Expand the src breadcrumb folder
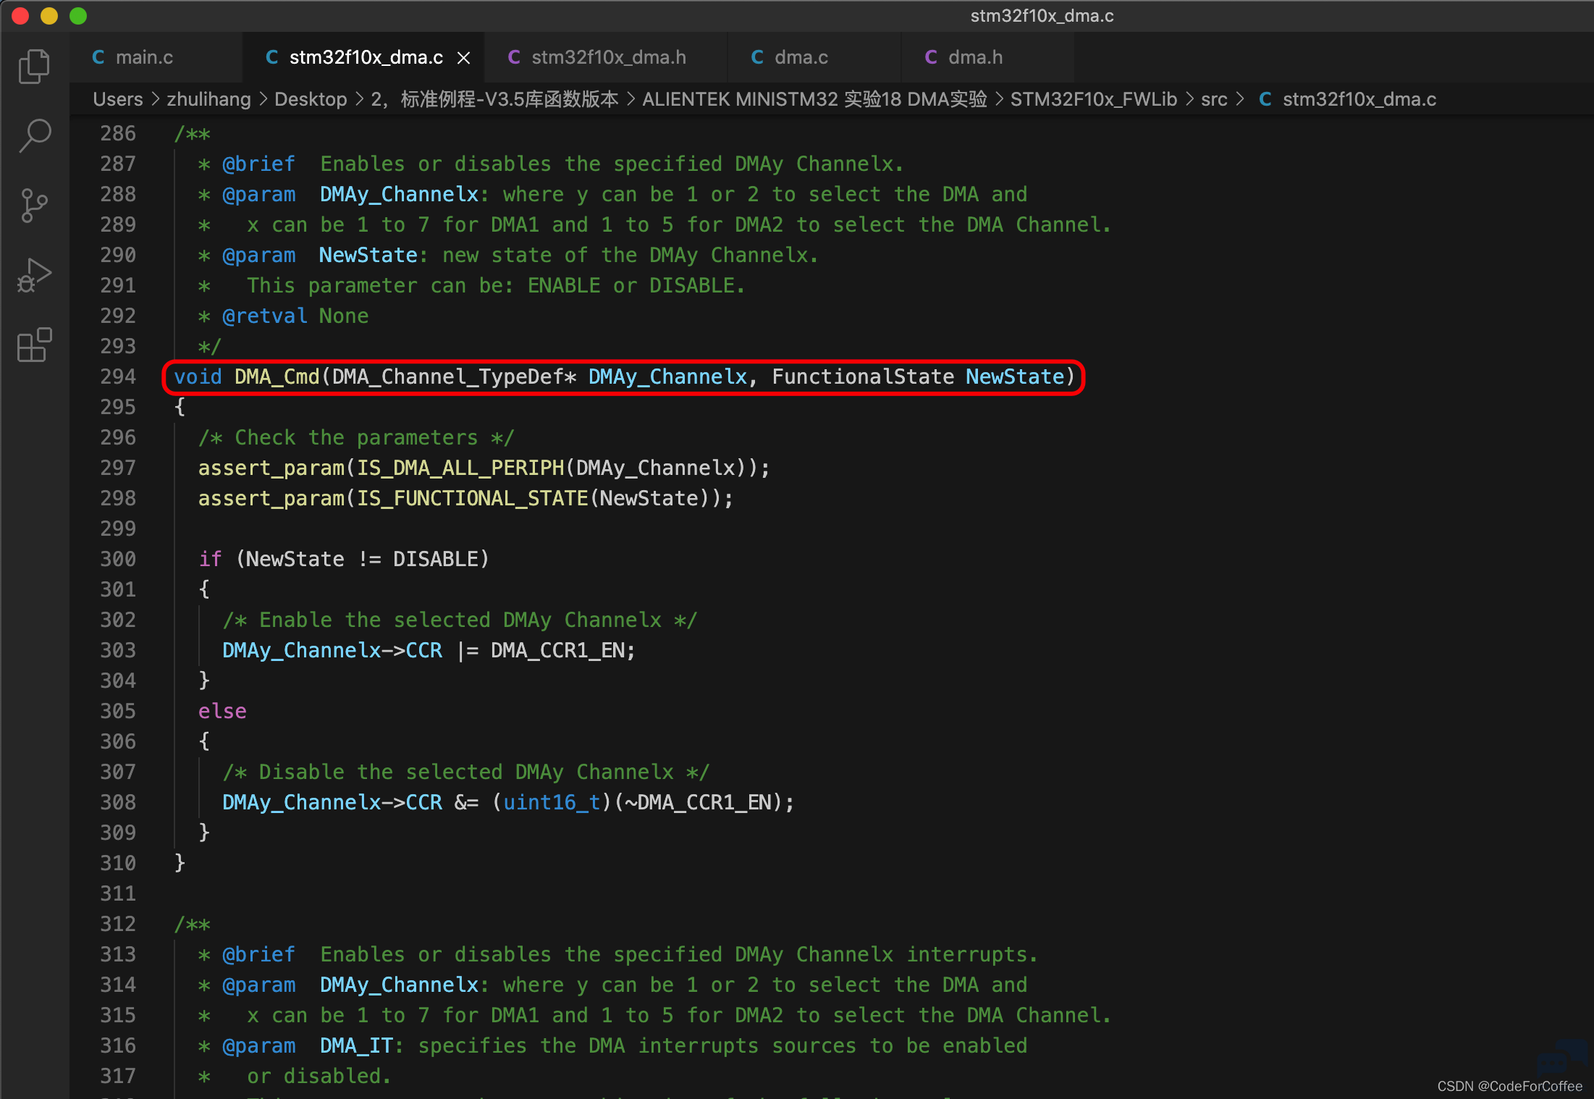 coord(1214,99)
